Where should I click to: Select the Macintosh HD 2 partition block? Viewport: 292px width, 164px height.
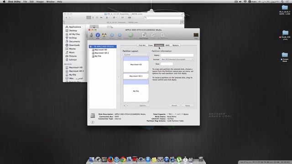(136, 76)
